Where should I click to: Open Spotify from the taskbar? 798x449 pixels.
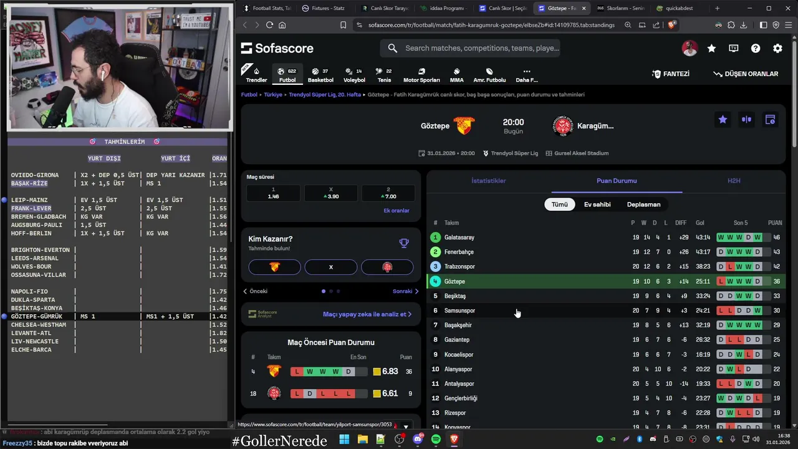[x=436, y=440]
